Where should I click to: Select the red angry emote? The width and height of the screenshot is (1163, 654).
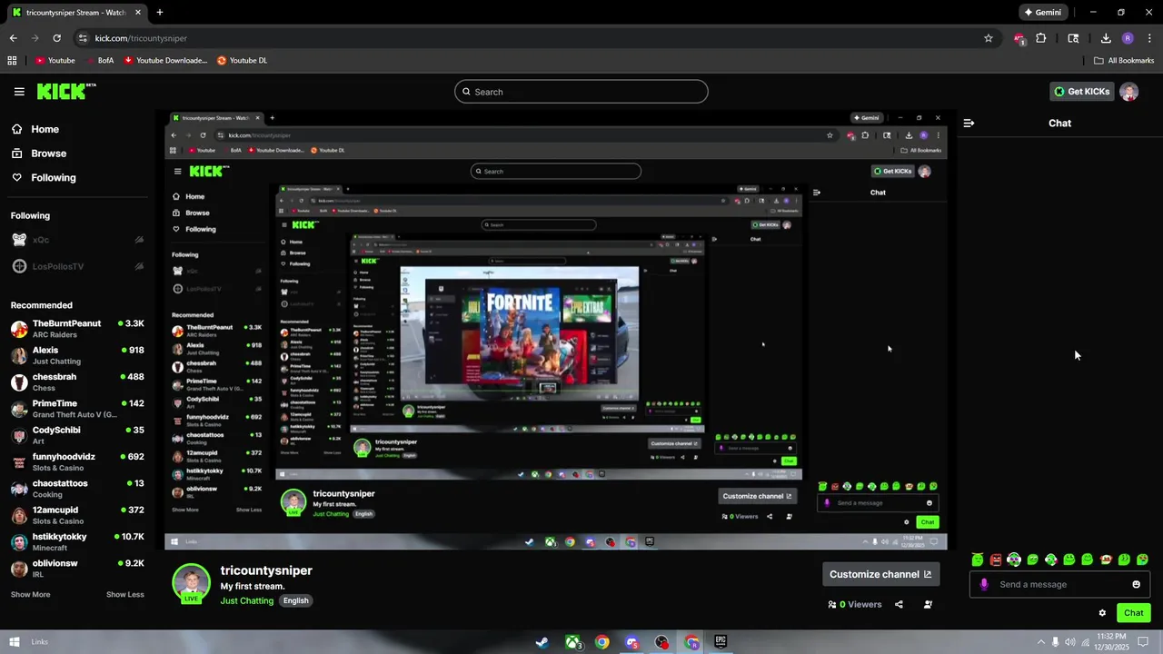[996, 560]
